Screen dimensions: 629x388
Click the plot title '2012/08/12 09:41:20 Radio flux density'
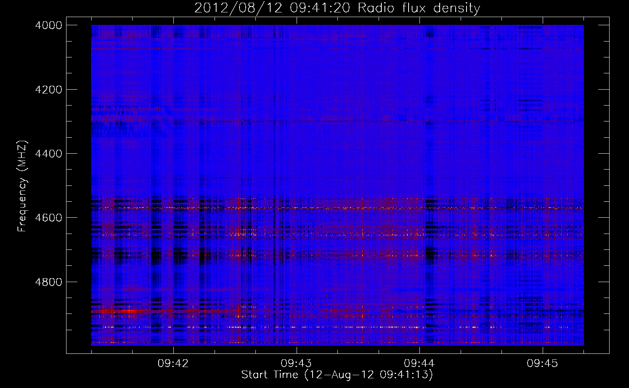click(x=337, y=8)
